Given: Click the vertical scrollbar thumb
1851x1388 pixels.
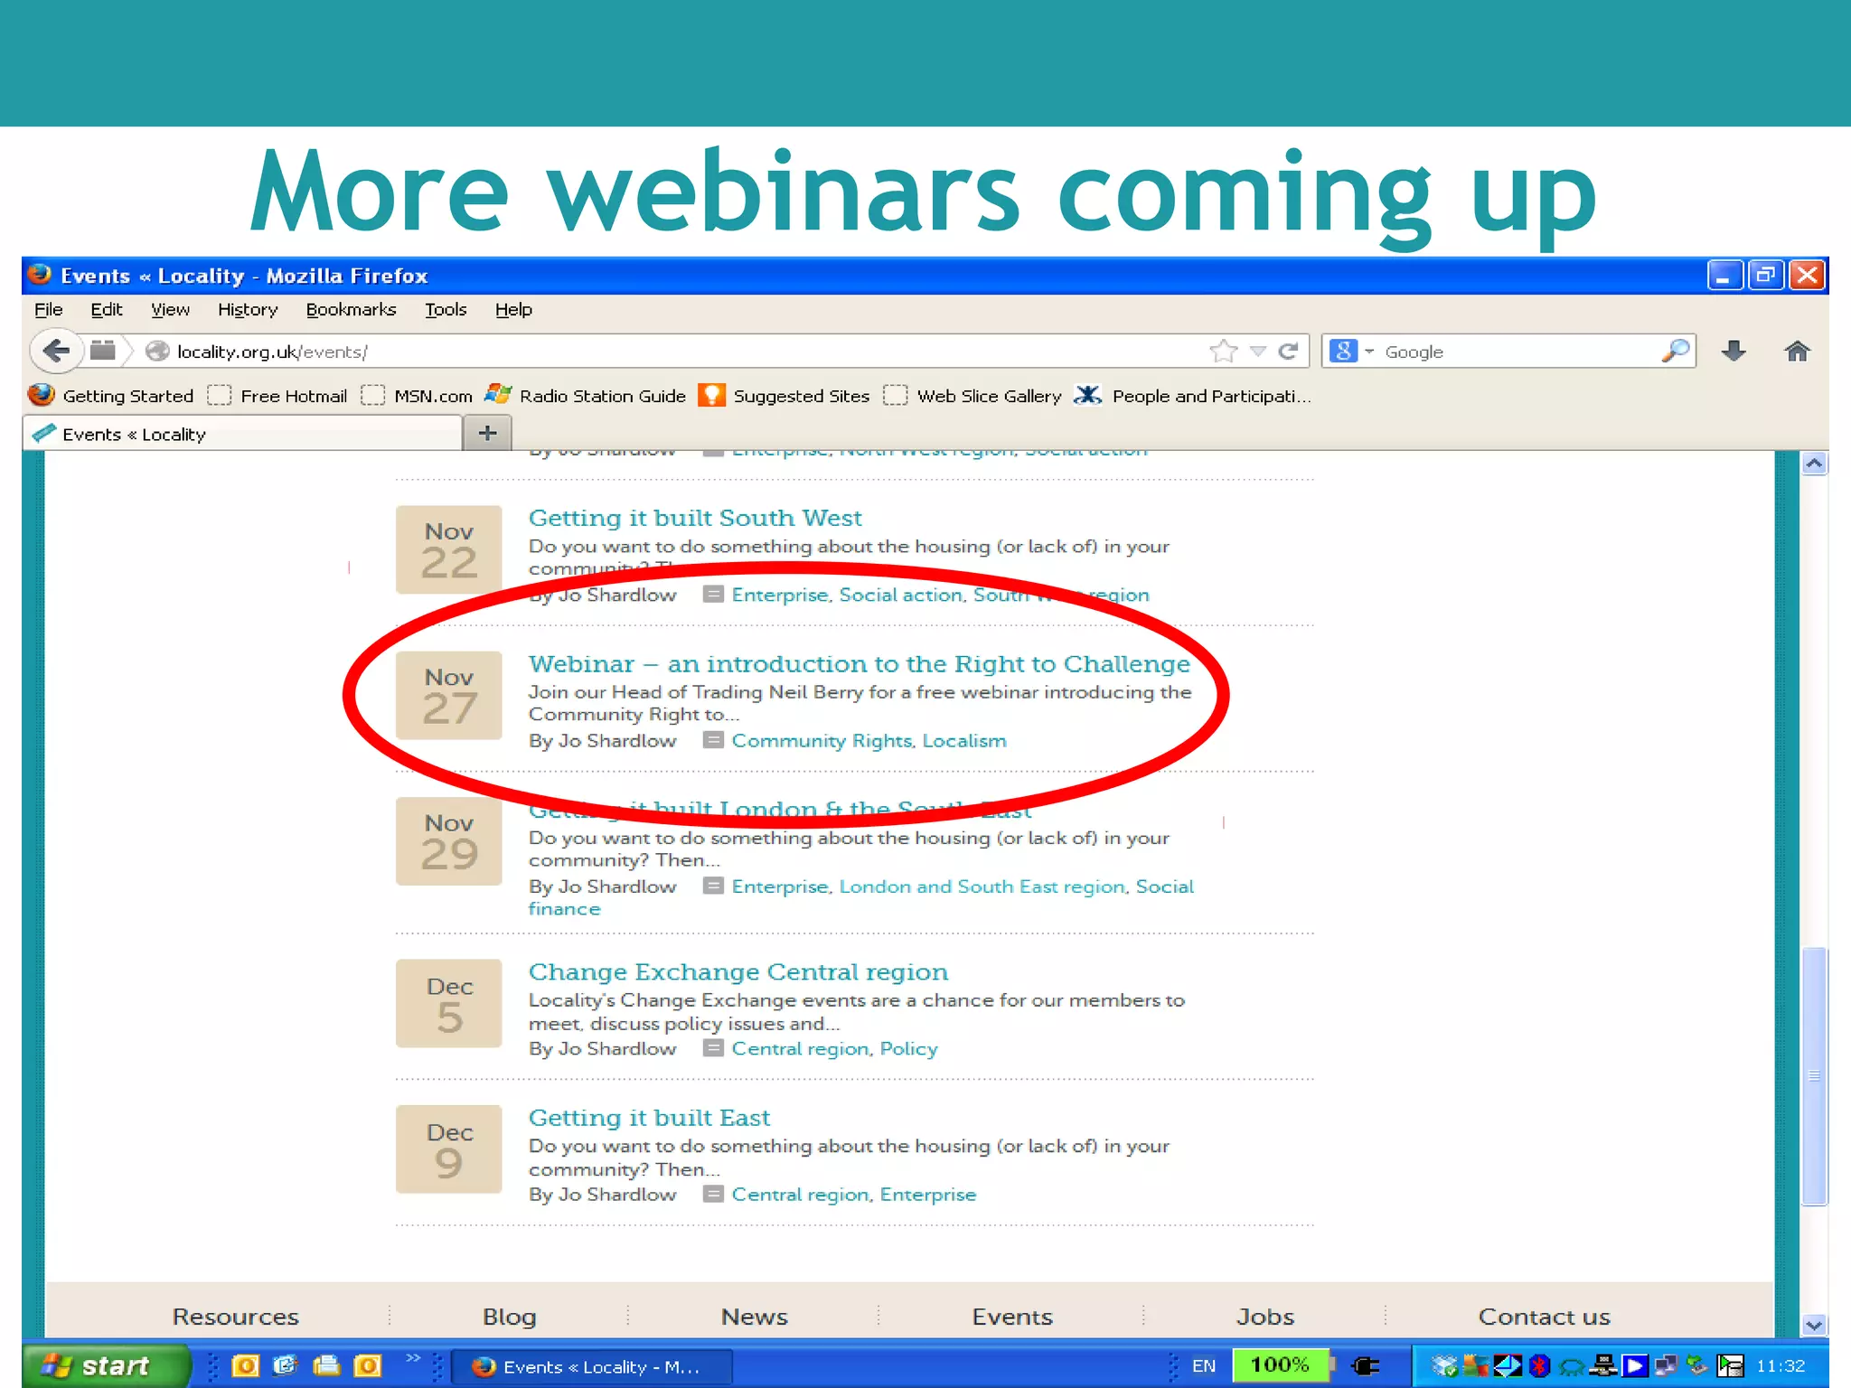Looking at the screenshot, I should (1814, 1075).
